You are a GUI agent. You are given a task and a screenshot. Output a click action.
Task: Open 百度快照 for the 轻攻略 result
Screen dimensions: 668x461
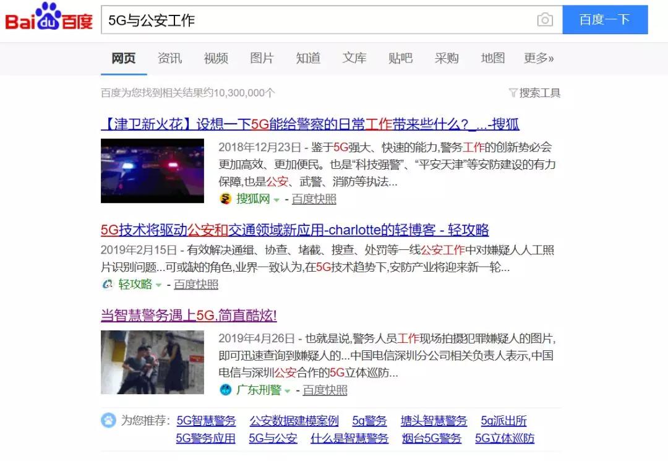pos(196,285)
